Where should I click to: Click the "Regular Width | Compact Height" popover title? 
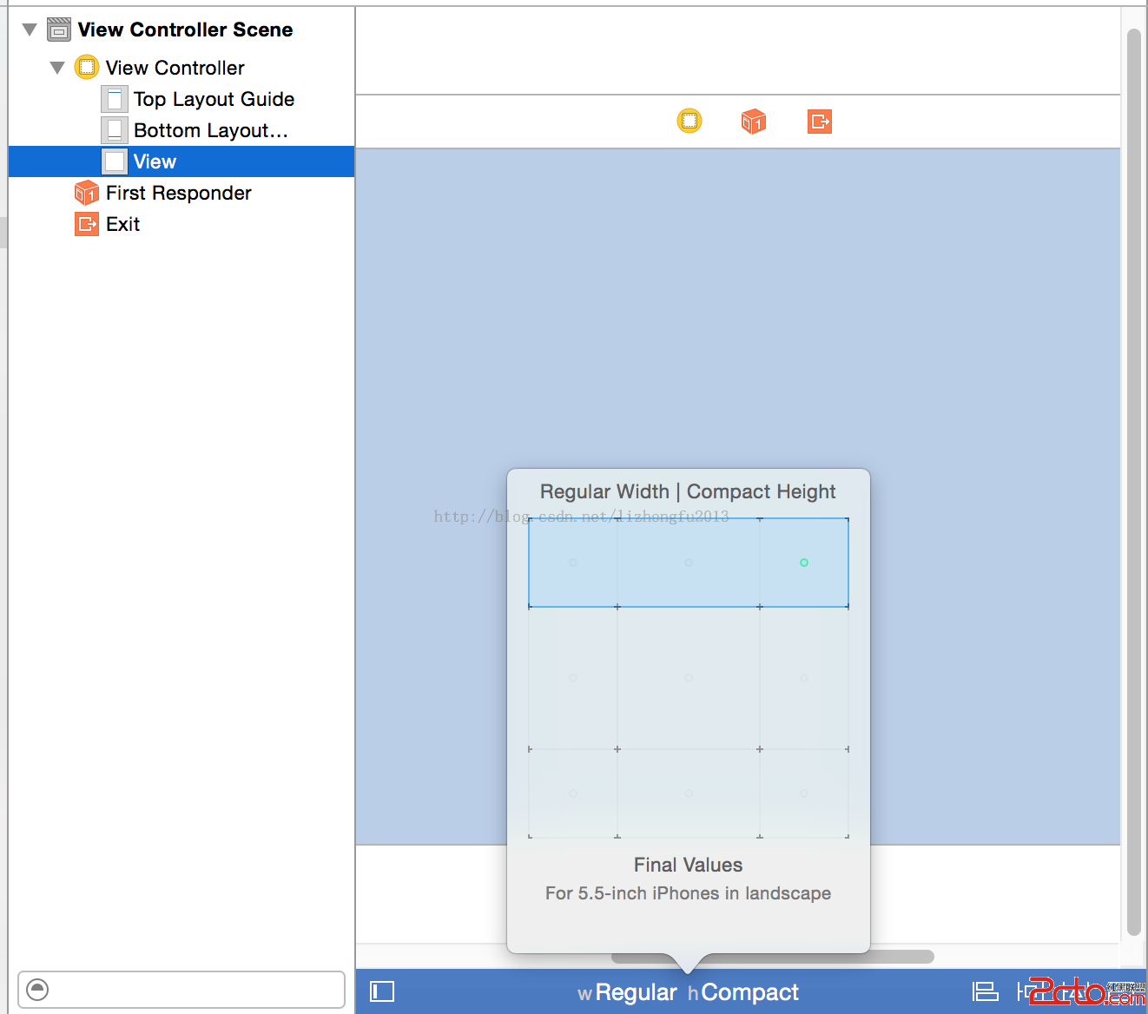coord(688,491)
